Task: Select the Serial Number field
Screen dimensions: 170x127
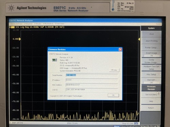Action: click(x=92, y=75)
